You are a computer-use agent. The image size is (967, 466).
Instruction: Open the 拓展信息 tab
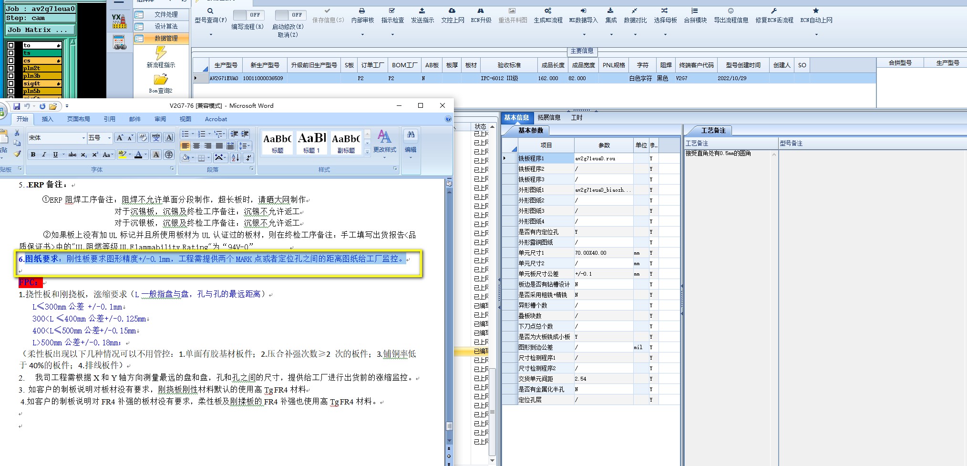pos(549,117)
